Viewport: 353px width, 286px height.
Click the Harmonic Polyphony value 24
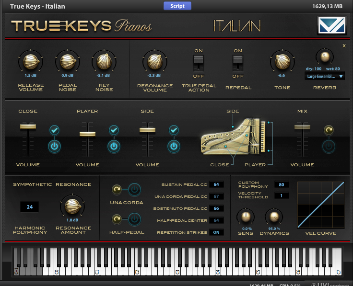click(29, 207)
